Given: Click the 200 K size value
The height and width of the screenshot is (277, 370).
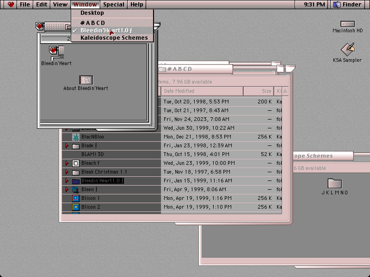Looking at the screenshot, I should (x=265, y=102).
